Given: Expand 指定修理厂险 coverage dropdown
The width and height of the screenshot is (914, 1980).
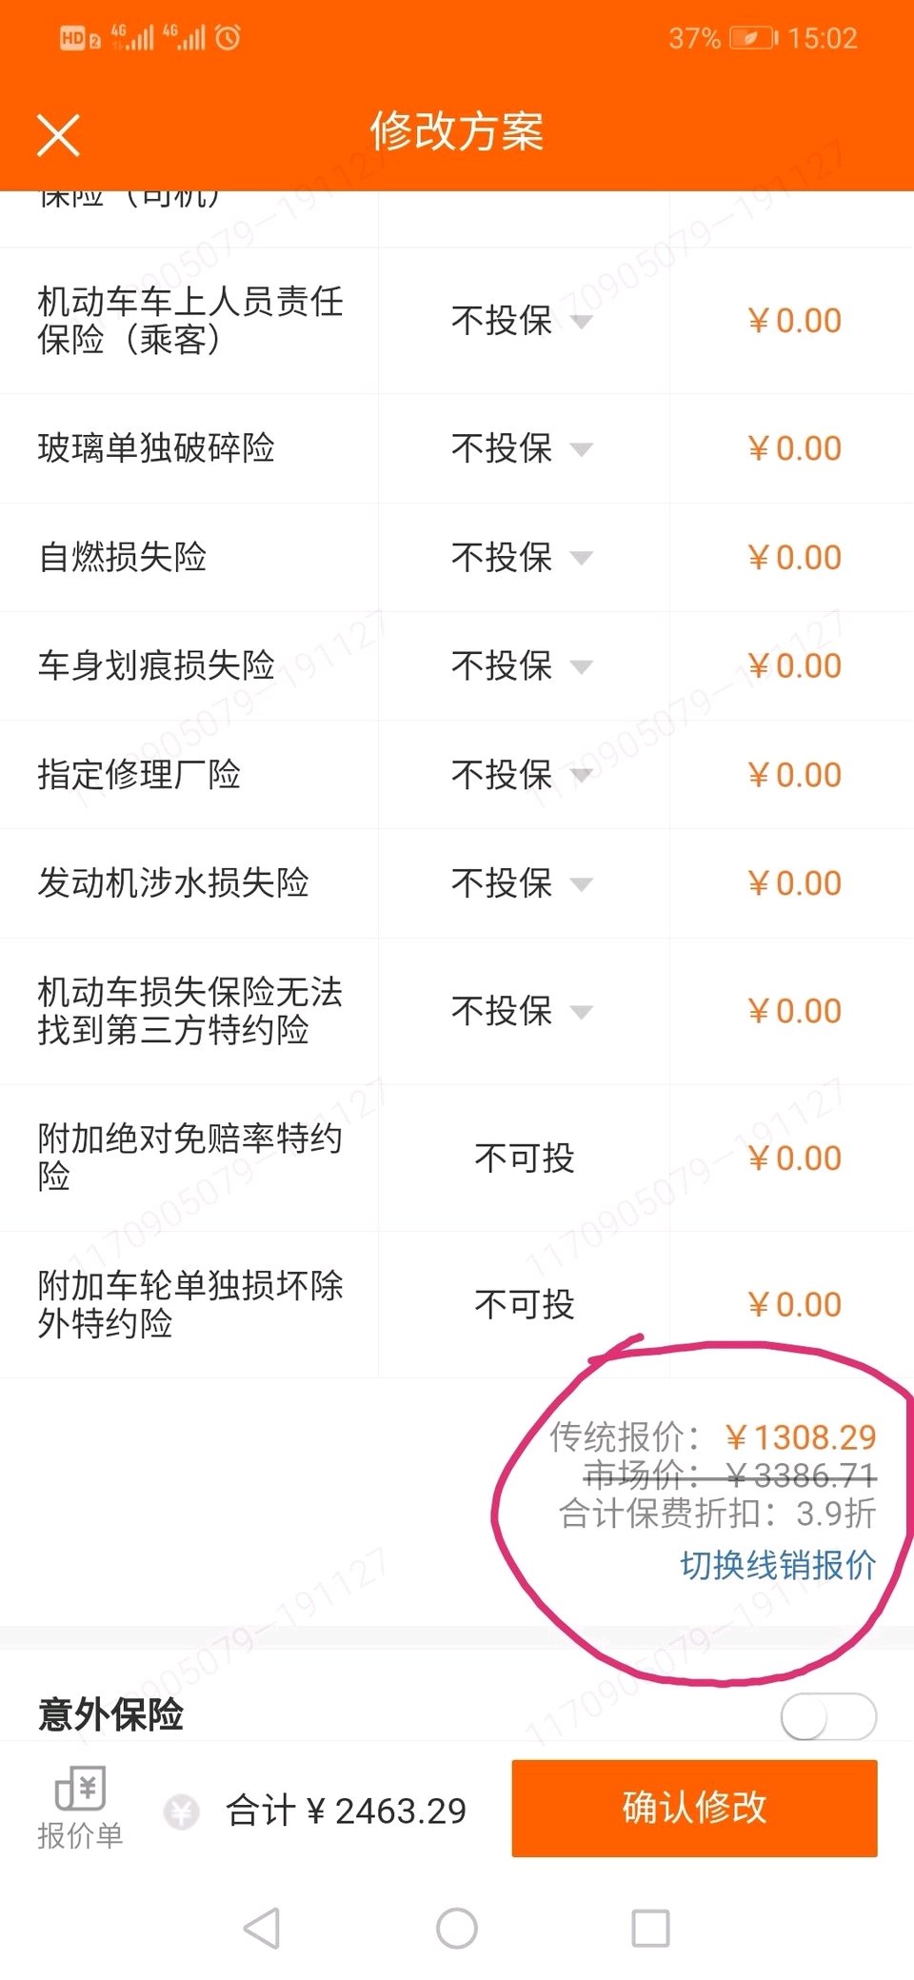Looking at the screenshot, I should click(x=522, y=775).
